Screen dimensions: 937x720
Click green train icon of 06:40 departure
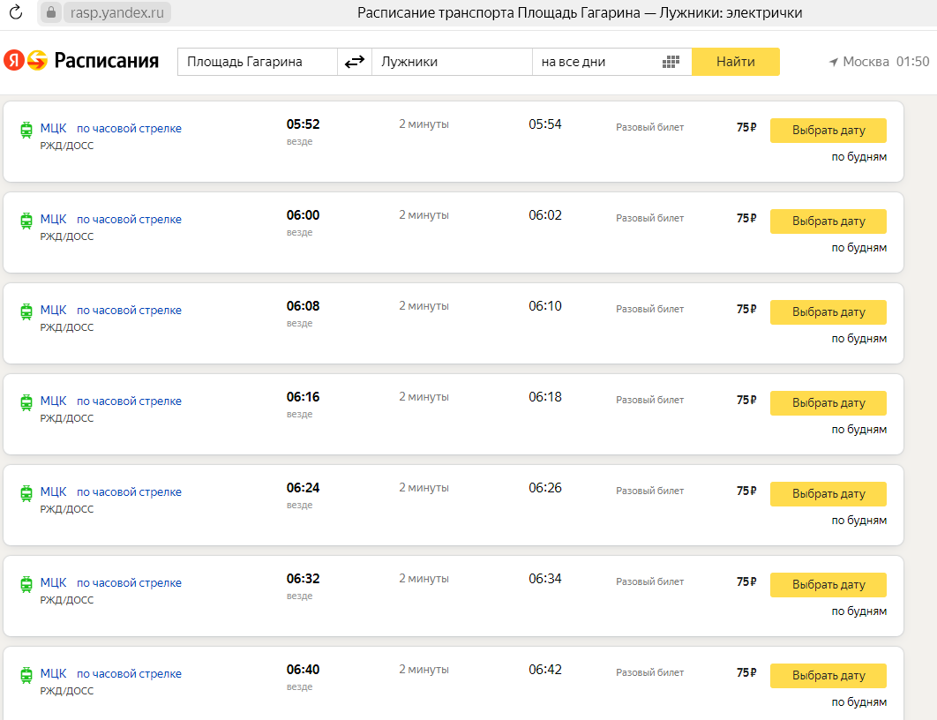click(26, 675)
